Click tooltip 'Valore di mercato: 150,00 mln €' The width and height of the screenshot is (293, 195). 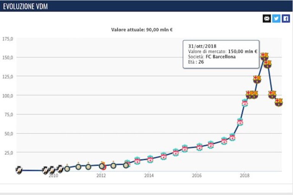(x=223, y=51)
